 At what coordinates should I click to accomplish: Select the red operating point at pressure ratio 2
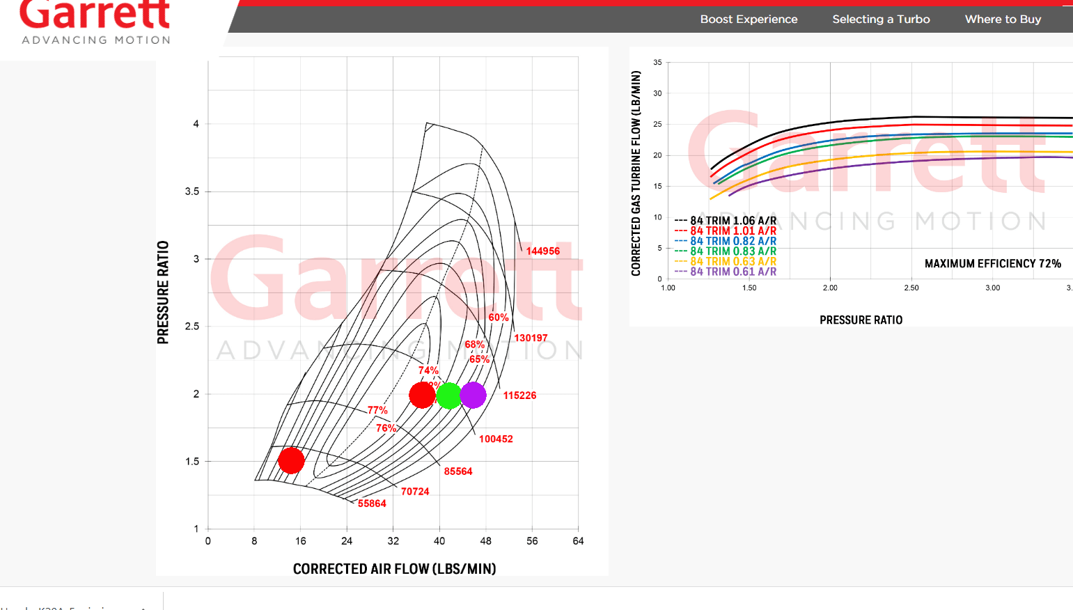[422, 394]
